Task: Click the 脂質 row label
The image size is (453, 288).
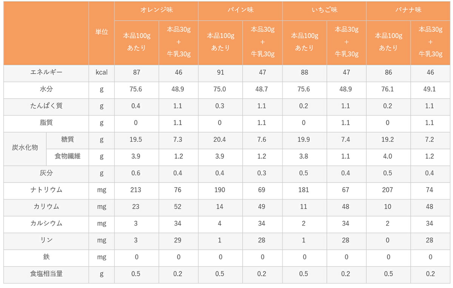Action: click(x=46, y=124)
